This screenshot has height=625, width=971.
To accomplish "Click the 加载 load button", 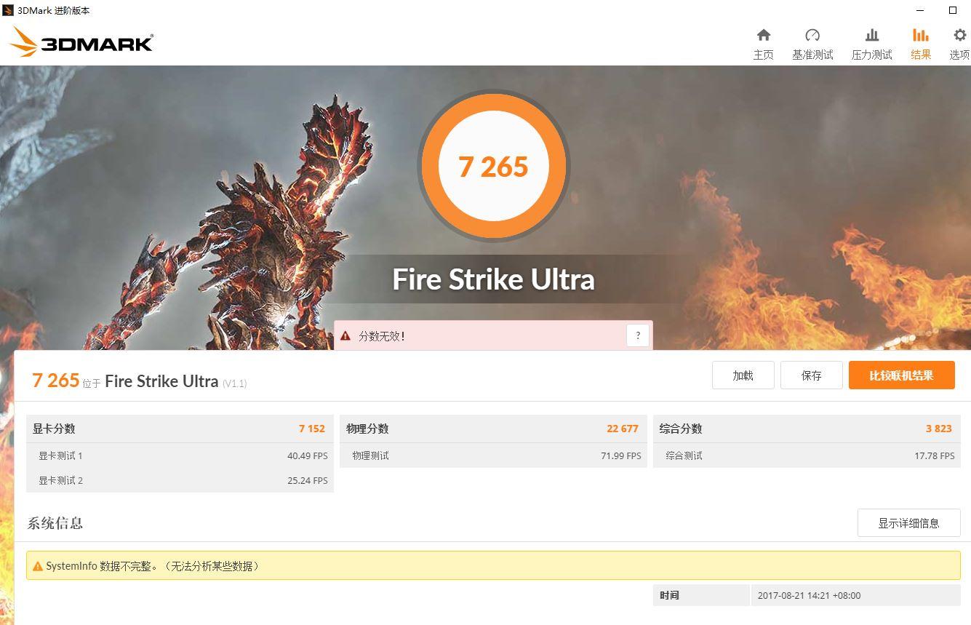I will coord(743,375).
